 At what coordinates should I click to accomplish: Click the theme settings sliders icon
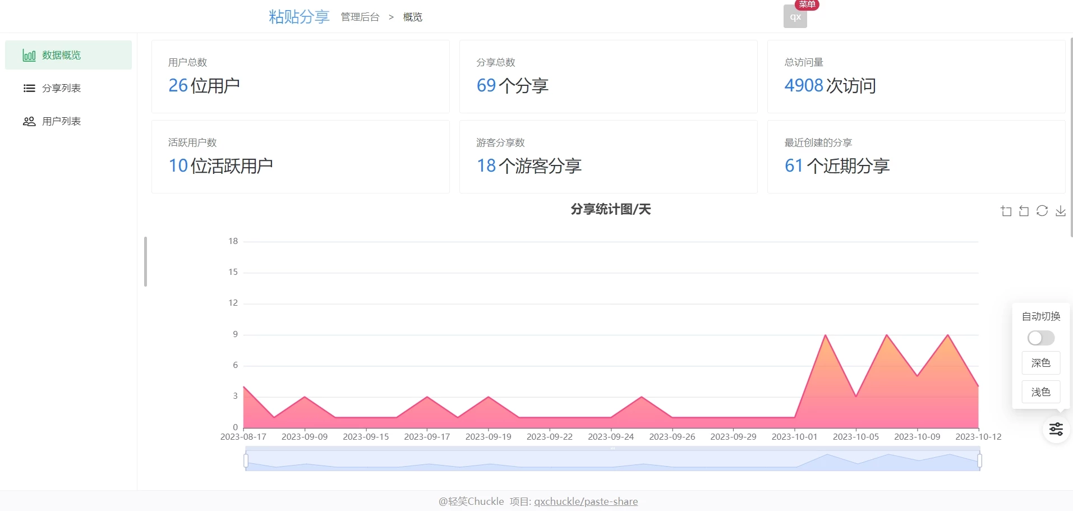pos(1056,429)
